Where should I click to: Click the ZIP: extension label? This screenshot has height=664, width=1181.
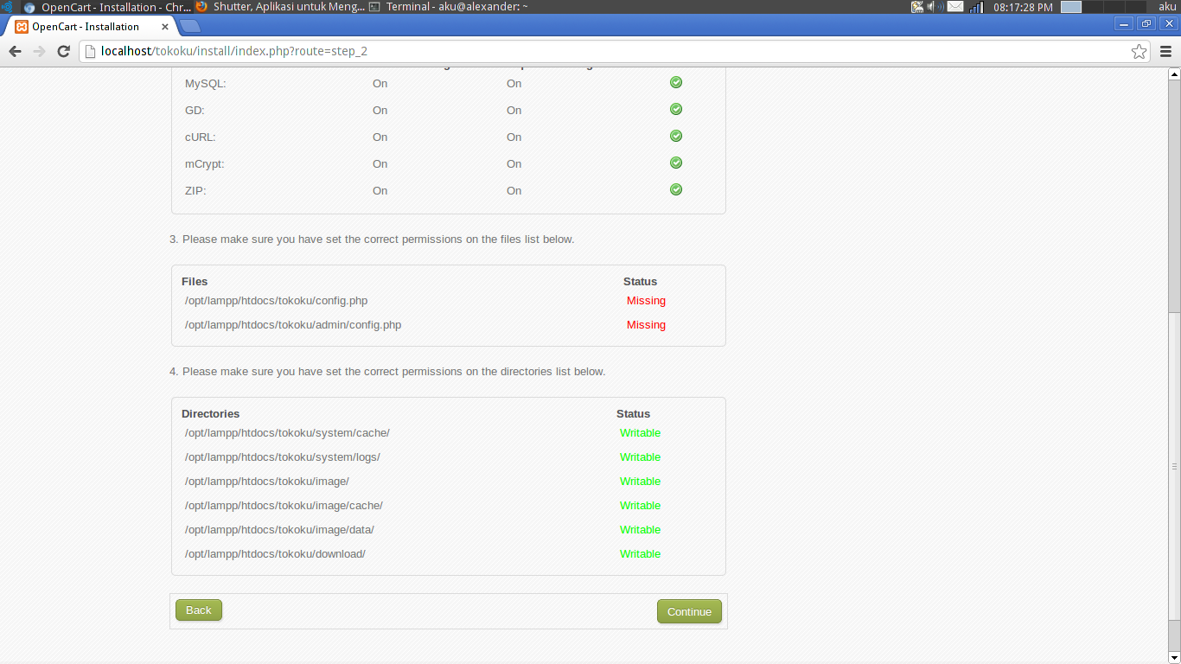[195, 191]
